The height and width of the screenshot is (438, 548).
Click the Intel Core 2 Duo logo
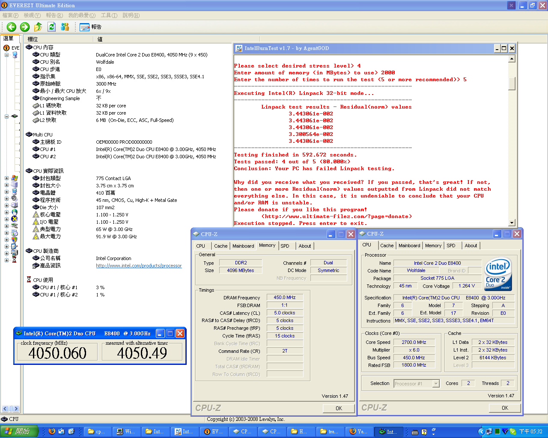coord(498,275)
